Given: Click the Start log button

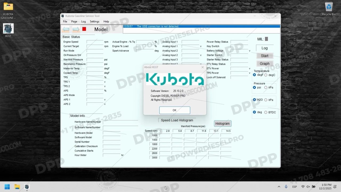Looking at the screenshot, I should pyautogui.click(x=265, y=56).
